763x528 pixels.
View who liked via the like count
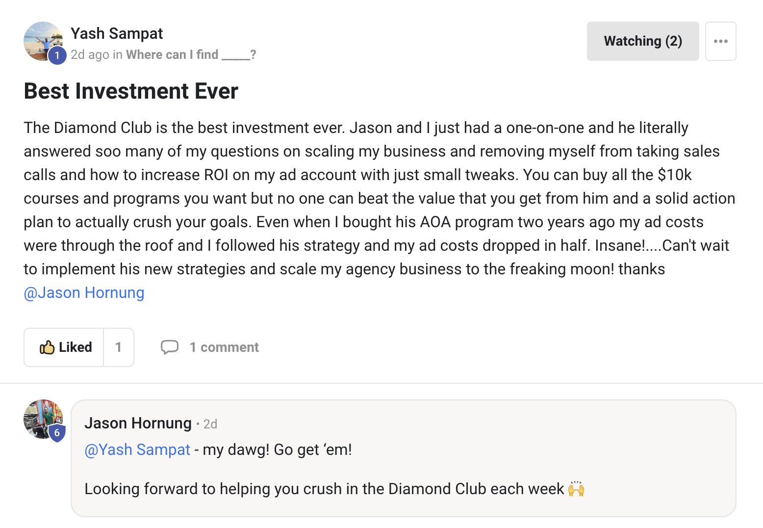(x=119, y=347)
